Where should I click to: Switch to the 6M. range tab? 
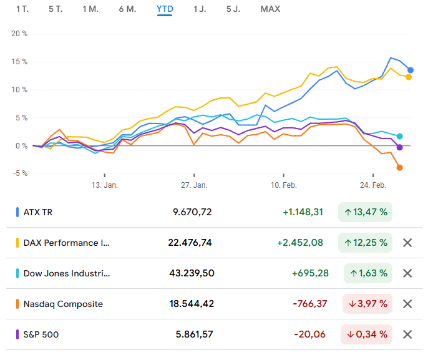pyautogui.click(x=127, y=9)
